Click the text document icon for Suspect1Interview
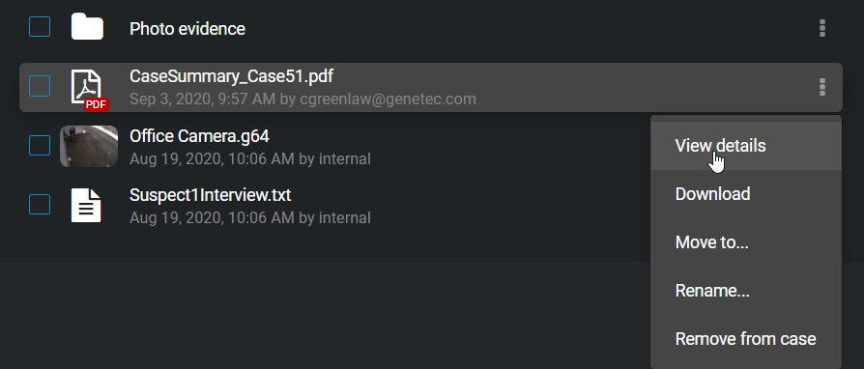The height and width of the screenshot is (369, 864). 86,205
